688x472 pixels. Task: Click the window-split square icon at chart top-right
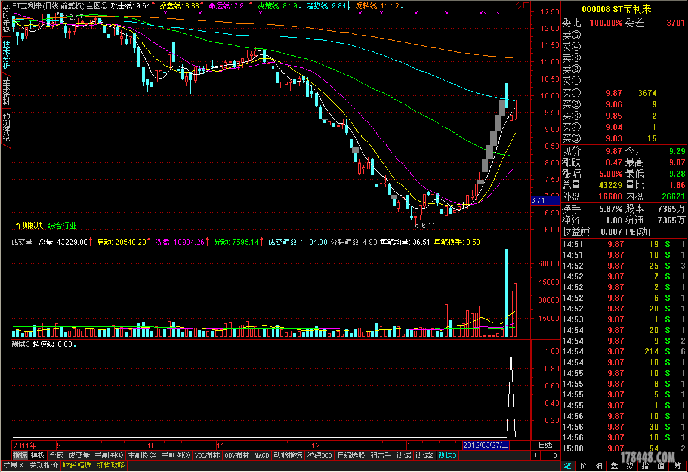click(x=526, y=6)
